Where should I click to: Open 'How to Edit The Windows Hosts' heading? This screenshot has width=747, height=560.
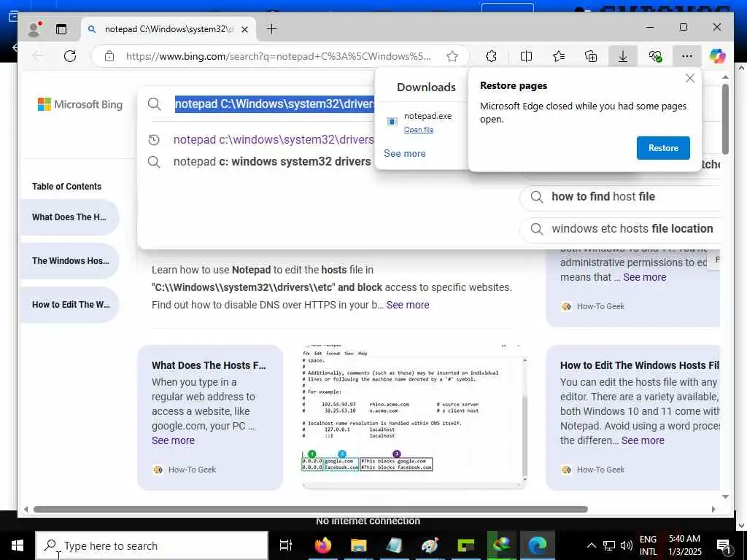[x=639, y=365]
